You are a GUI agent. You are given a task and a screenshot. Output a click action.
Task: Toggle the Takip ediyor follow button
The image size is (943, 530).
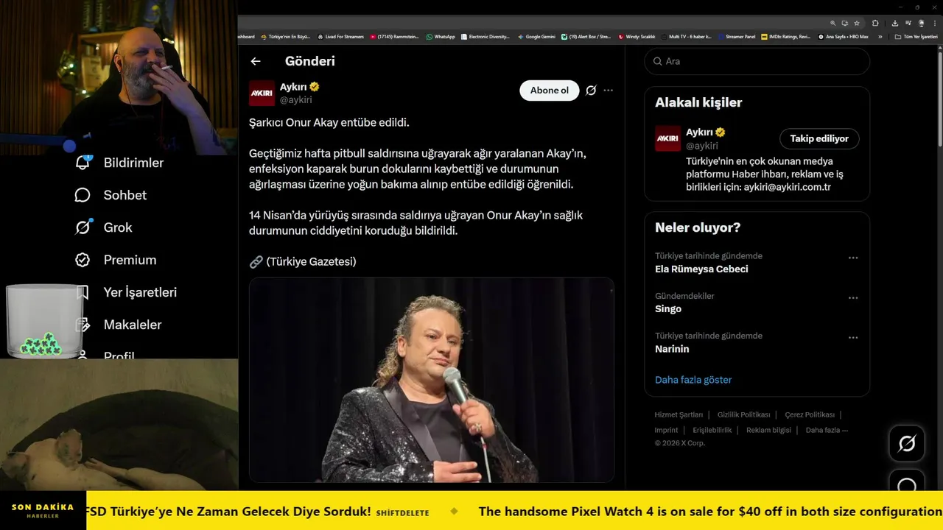click(x=819, y=138)
